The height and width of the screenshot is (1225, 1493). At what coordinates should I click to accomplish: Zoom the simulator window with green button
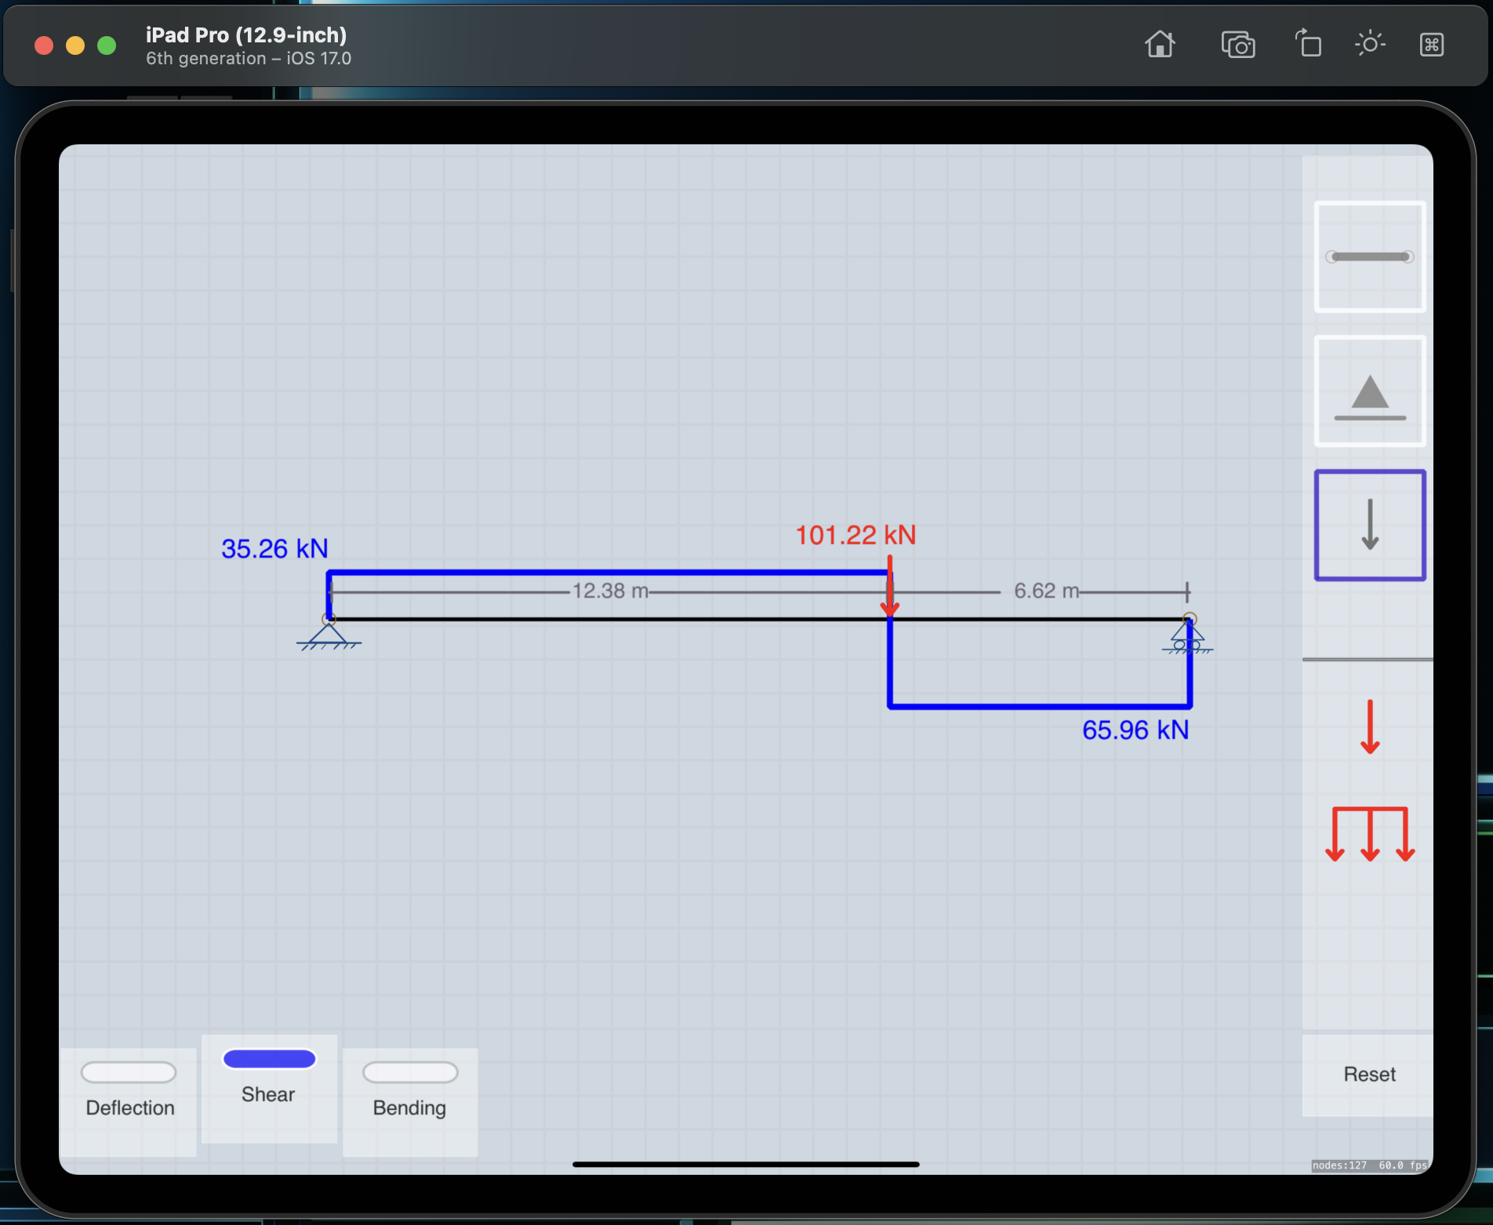[107, 45]
